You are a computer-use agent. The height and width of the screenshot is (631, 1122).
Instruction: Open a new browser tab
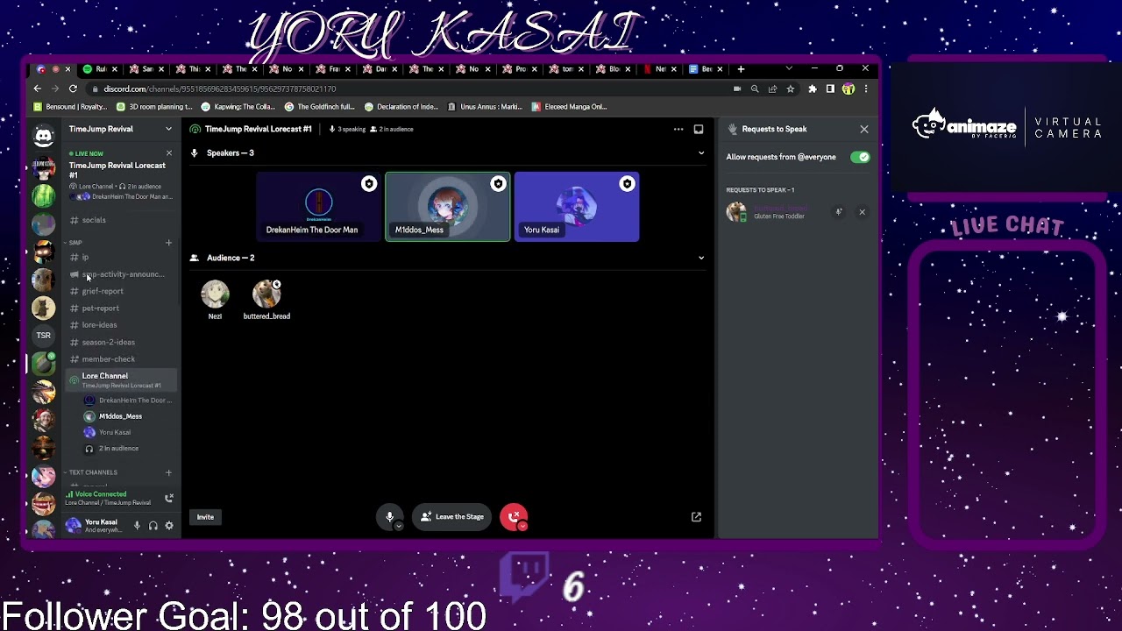click(741, 69)
